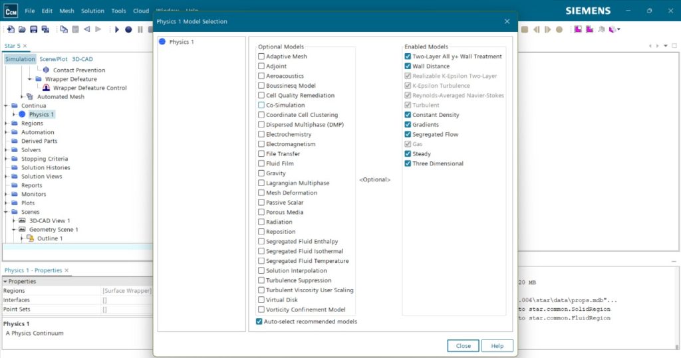
Task: Click the Wrapper Defeature Control icon
Action: (x=46, y=88)
